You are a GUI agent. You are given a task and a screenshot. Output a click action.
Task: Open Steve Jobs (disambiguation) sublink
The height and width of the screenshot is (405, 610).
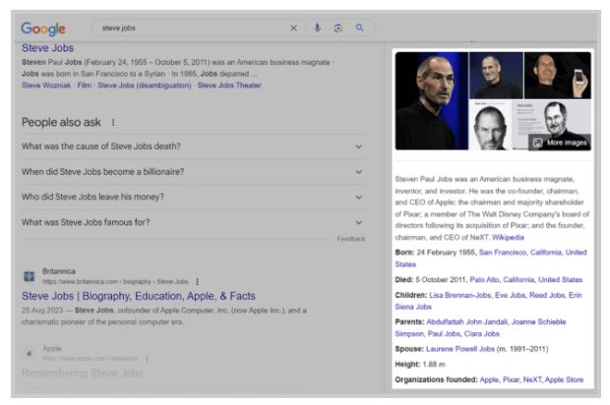pos(145,86)
